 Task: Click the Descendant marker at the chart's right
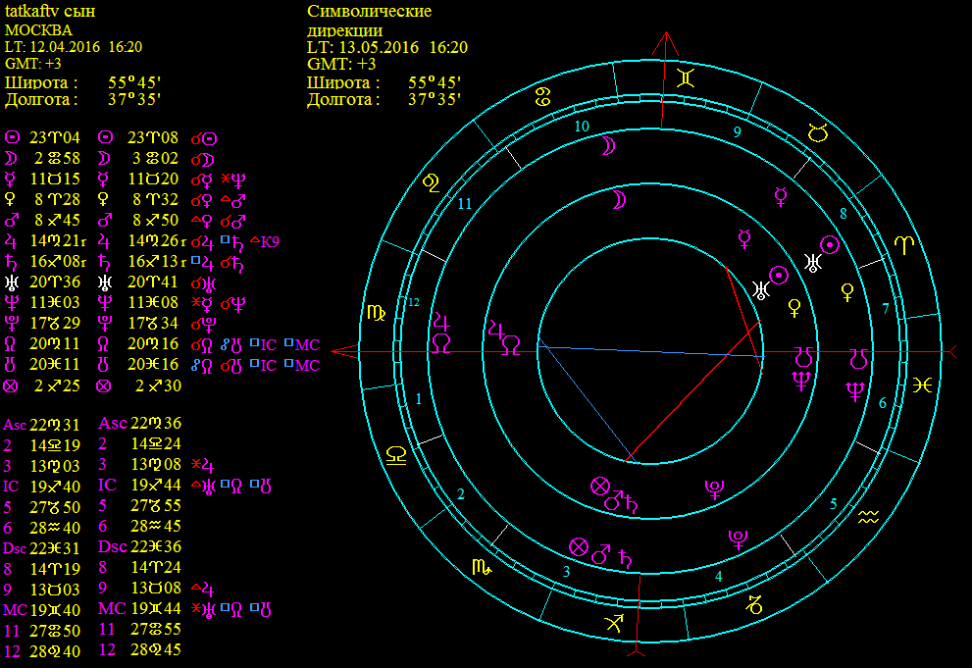pyautogui.click(x=947, y=350)
